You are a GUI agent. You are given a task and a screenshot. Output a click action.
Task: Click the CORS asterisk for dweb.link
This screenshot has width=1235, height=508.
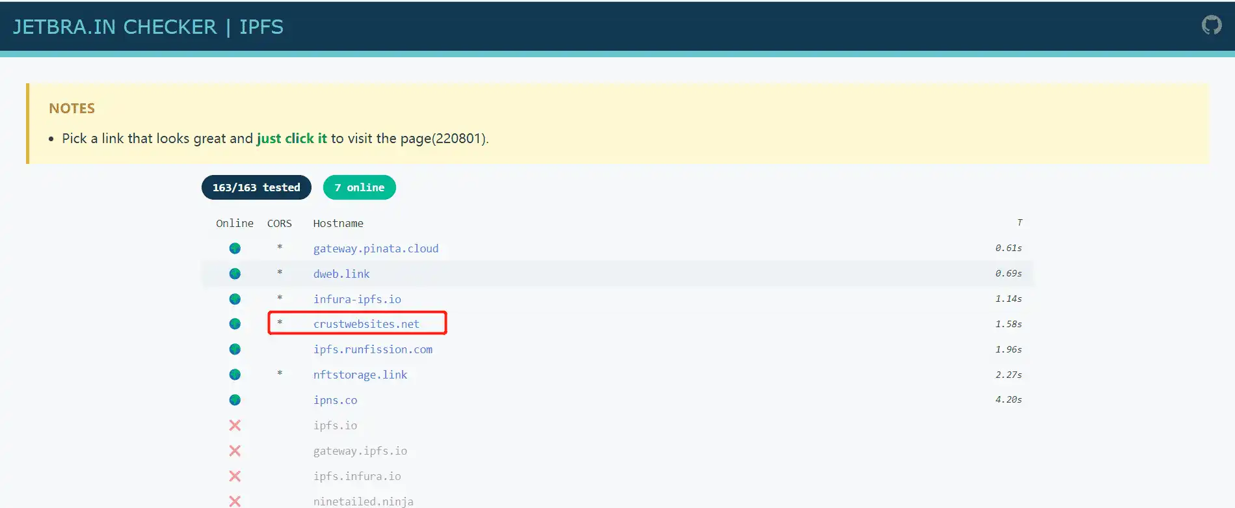click(x=280, y=273)
